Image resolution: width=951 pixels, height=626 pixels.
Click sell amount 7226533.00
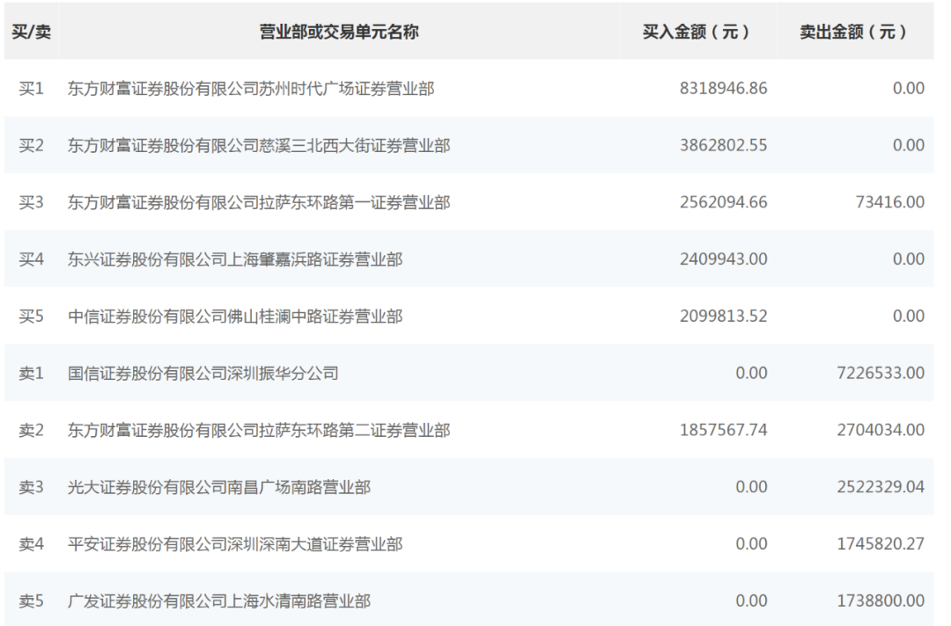click(881, 373)
